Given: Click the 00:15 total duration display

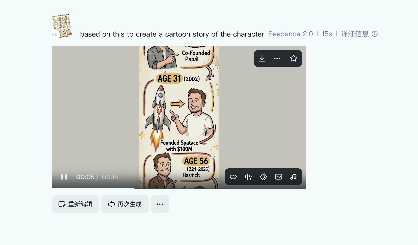Looking at the screenshot, I should click(110, 177).
